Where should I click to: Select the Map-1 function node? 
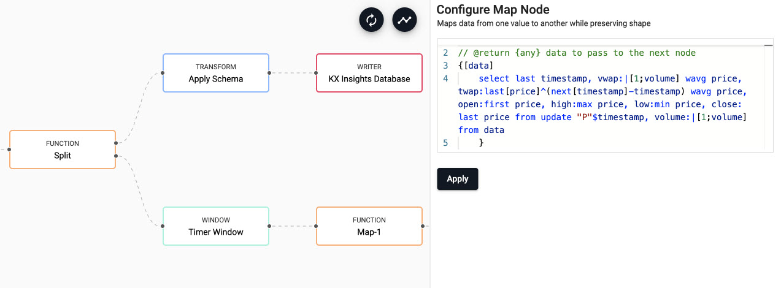tap(369, 226)
